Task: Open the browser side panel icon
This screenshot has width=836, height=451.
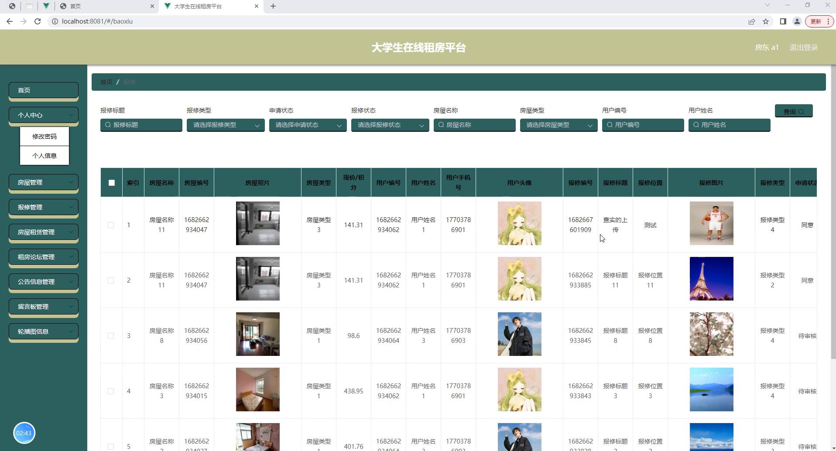Action: coord(783,21)
